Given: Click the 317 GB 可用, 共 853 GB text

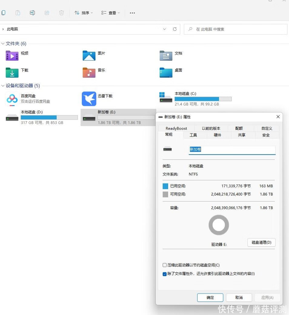Looking at the screenshot, I should [42, 123].
